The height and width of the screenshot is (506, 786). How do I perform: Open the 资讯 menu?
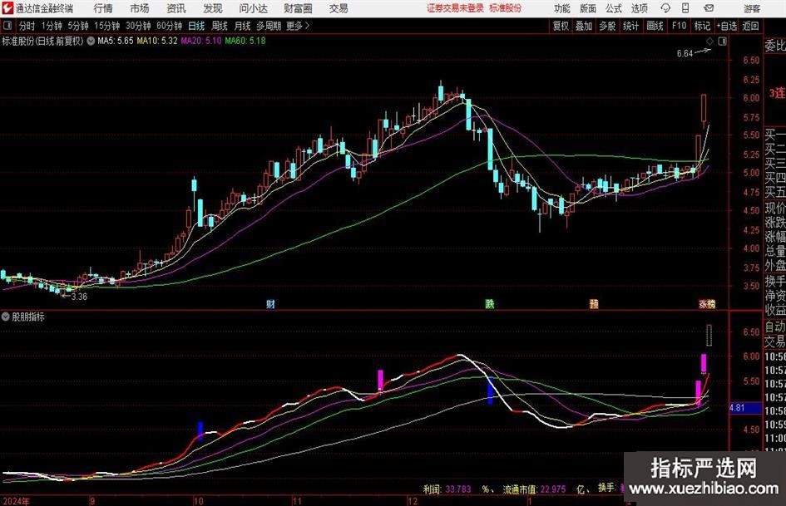click(x=176, y=8)
